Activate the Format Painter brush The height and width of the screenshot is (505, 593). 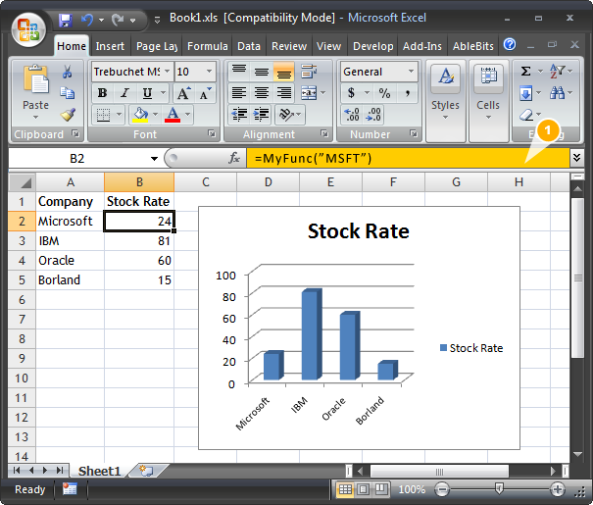point(68,115)
